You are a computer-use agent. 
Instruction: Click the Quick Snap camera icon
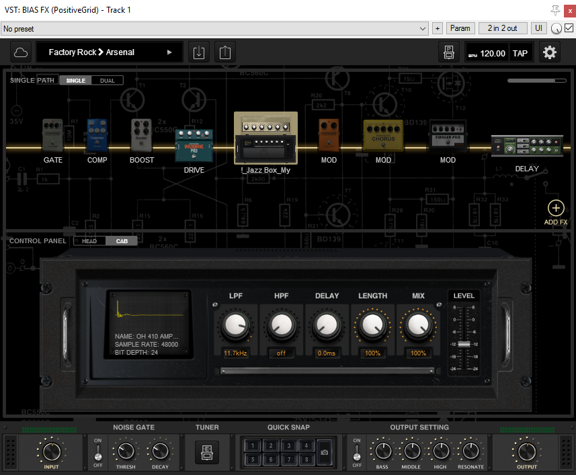pos(325,452)
